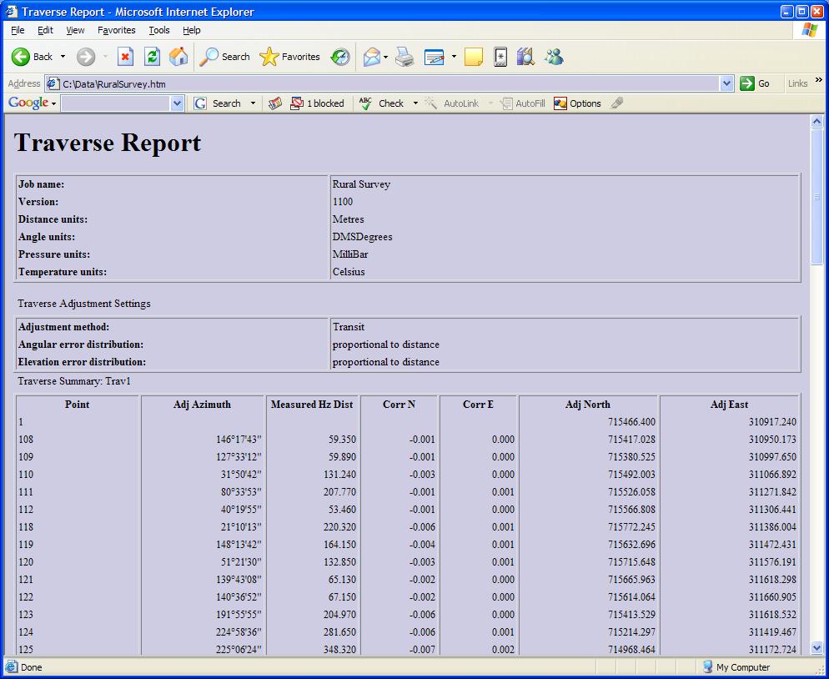Expand the Google search box dropdown
The image size is (829, 679).
click(177, 103)
